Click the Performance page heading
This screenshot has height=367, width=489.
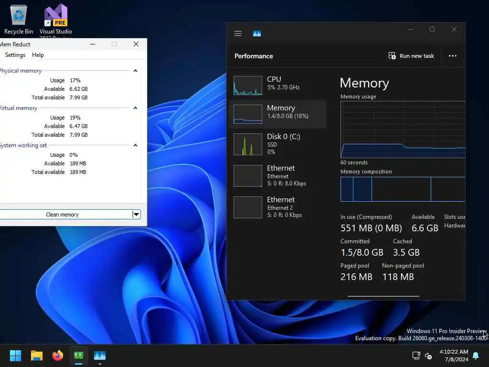254,56
